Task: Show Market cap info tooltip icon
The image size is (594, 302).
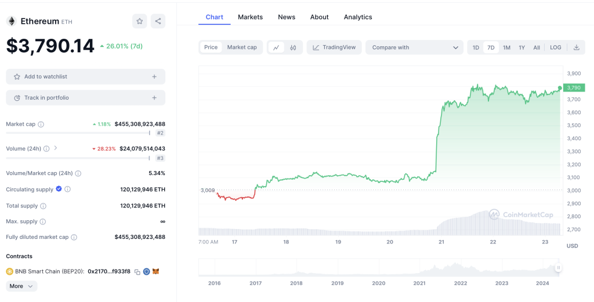Action: tap(41, 124)
